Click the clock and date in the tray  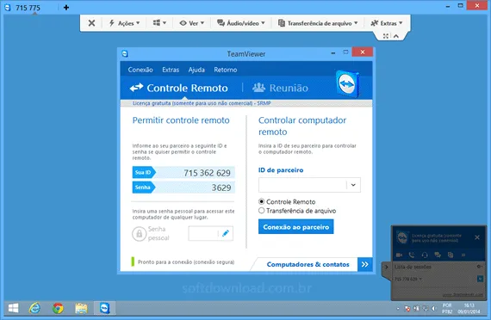pos(469,309)
